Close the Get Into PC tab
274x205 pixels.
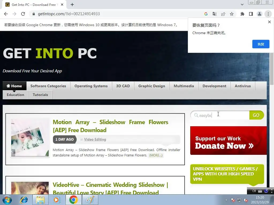pyautogui.click(x=62, y=5)
